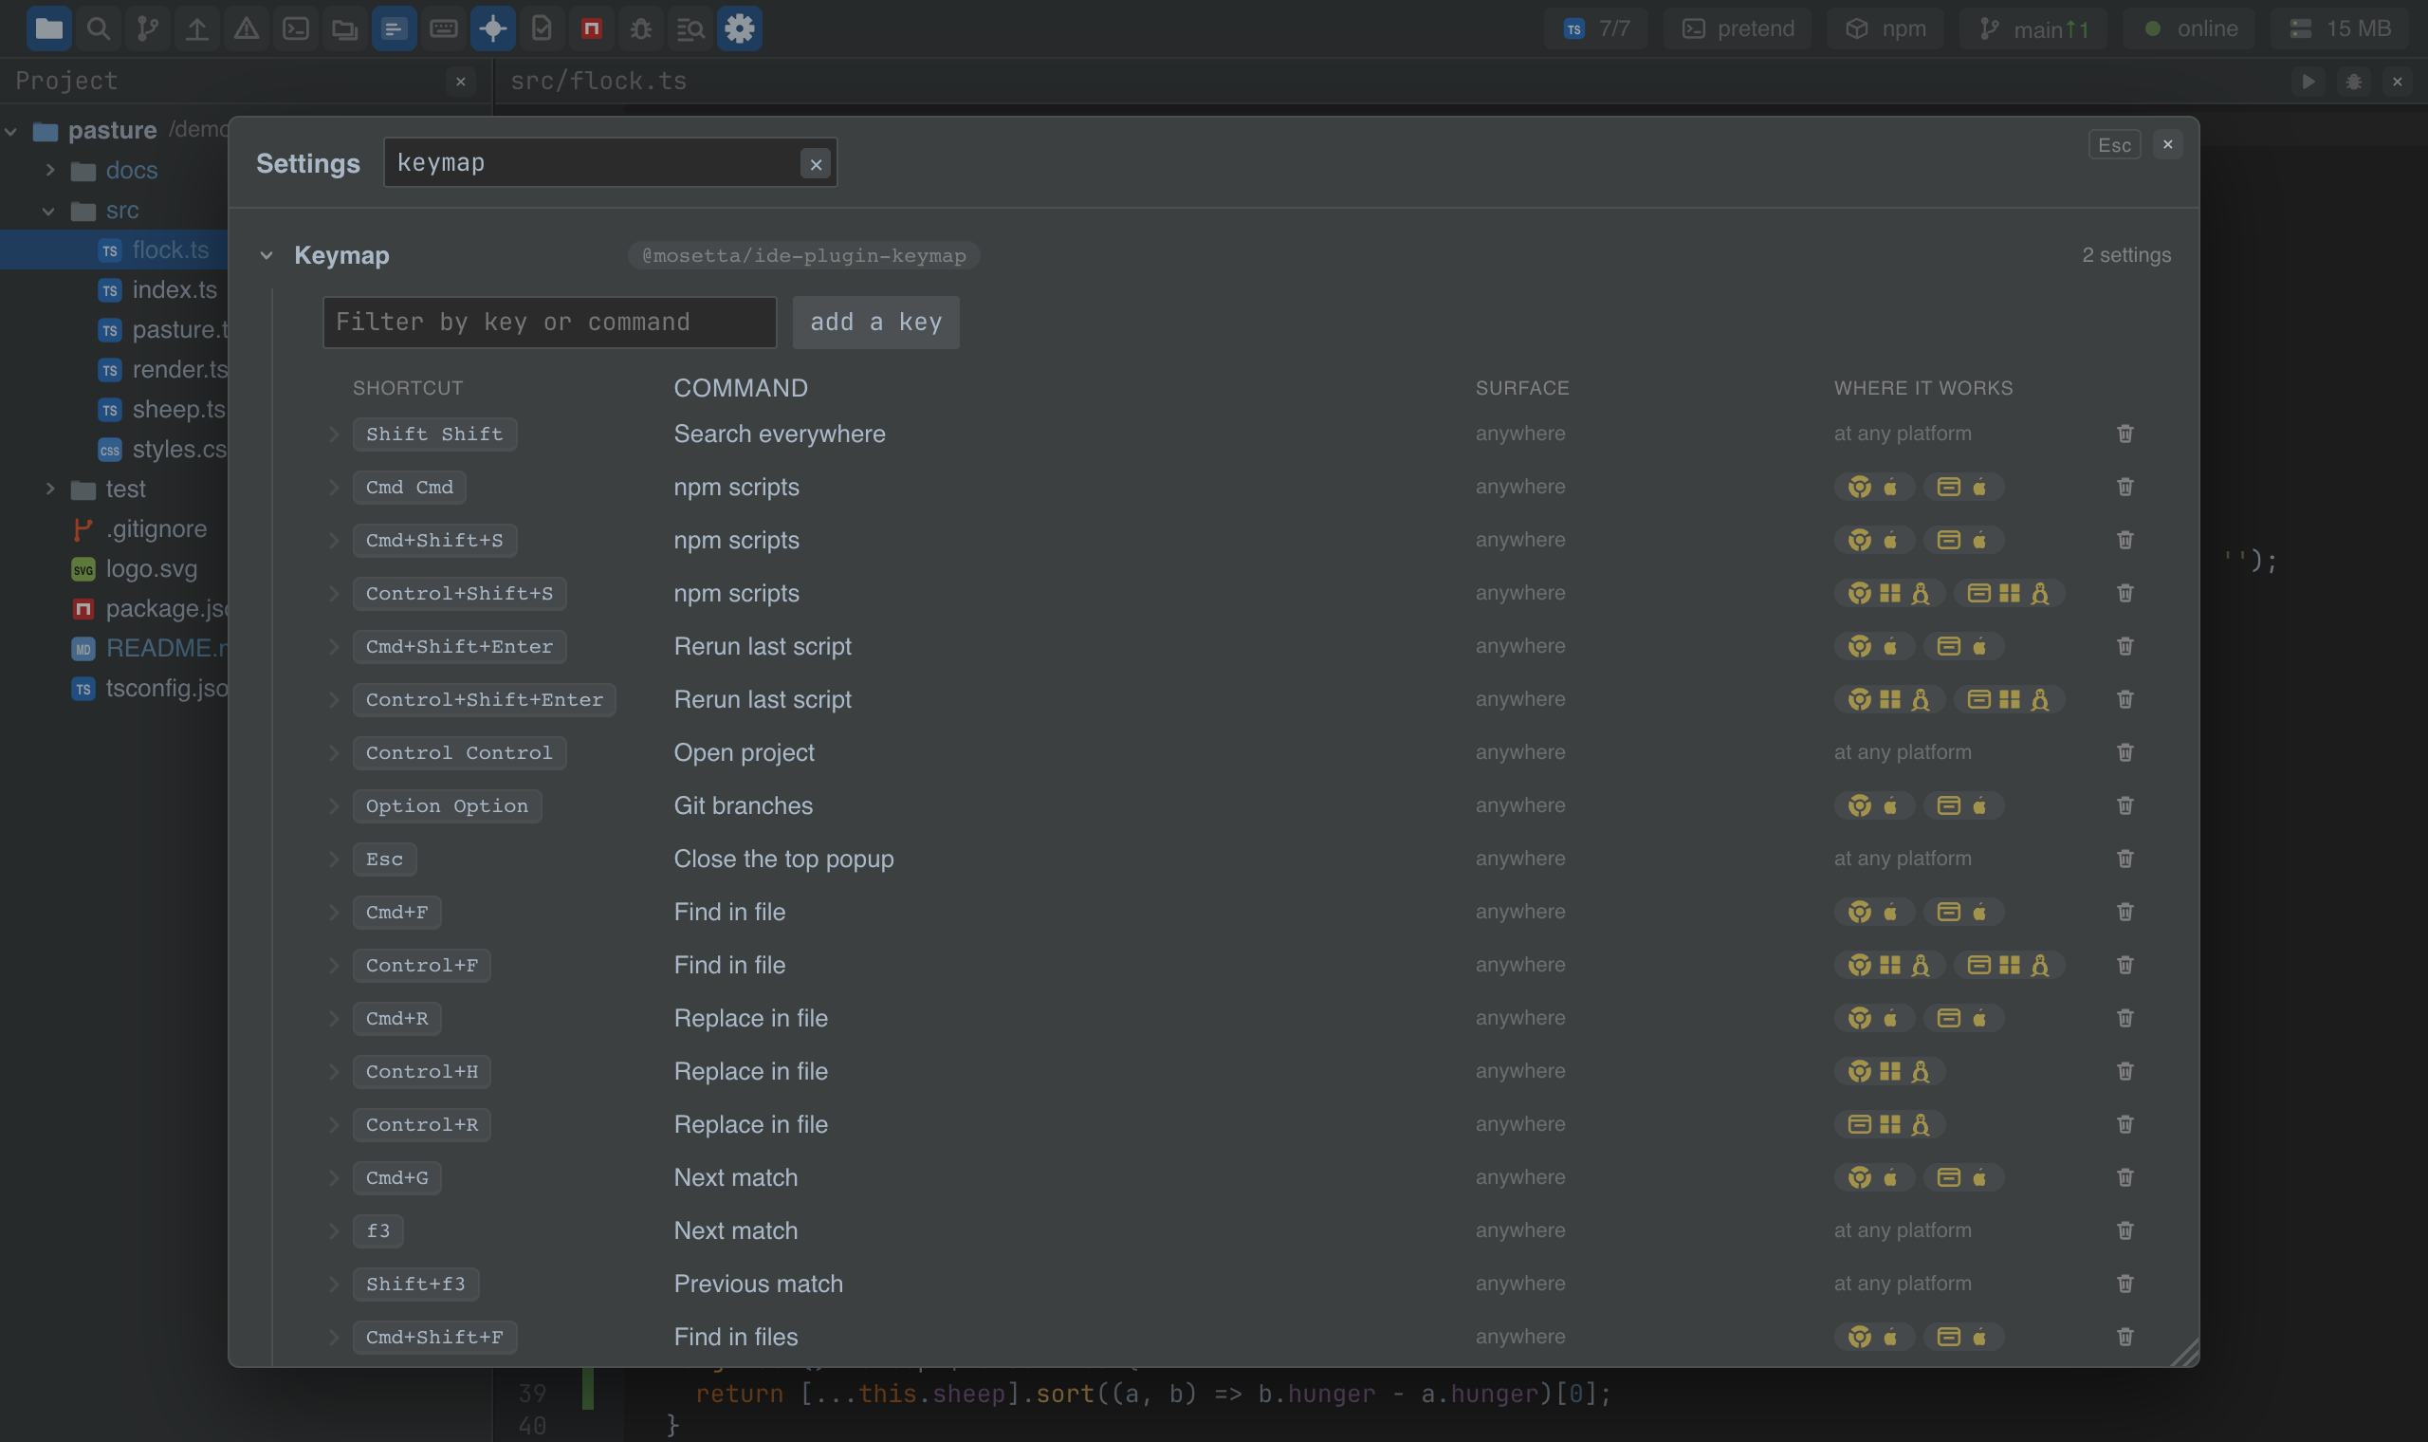Screen dimensions: 2428x1442
Task: Collapse the Keymap settings section
Action: pos(267,255)
